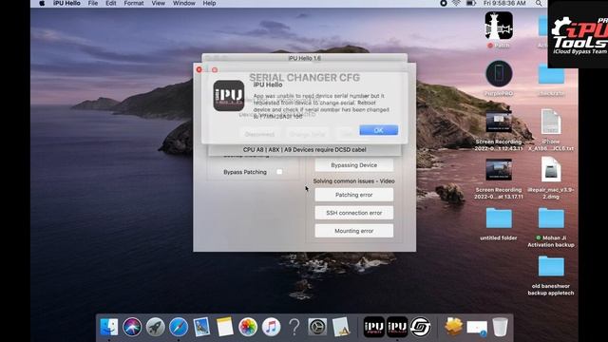Click the iPU Hello 1.6 title bar

(x=304, y=58)
